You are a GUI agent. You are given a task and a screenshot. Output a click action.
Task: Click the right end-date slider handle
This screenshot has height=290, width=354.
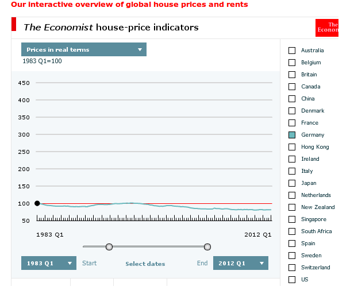point(207,247)
